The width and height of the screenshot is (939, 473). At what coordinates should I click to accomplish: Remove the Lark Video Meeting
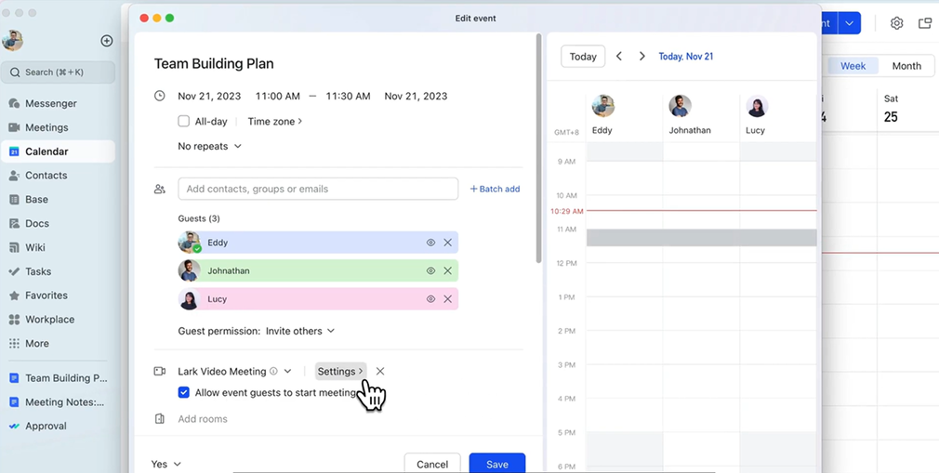click(x=380, y=372)
